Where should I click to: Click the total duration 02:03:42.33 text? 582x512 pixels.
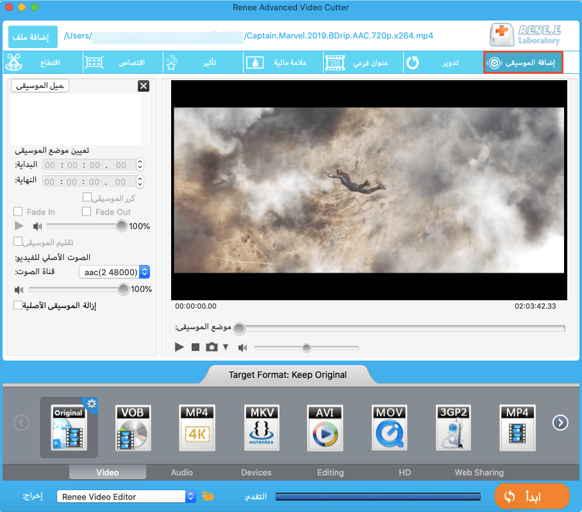(x=535, y=306)
